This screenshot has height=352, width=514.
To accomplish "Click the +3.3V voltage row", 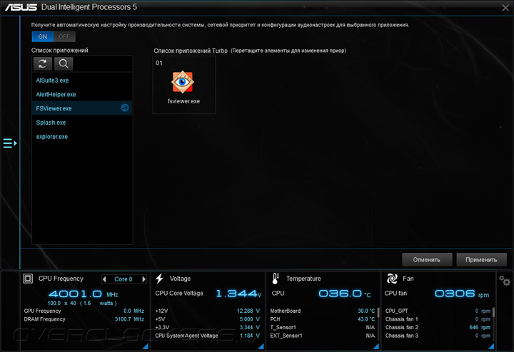I will pos(208,327).
